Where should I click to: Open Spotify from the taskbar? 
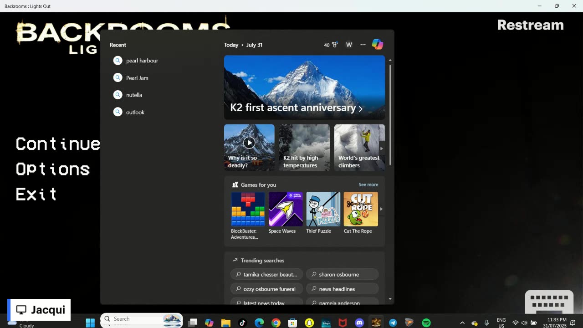[x=426, y=323]
